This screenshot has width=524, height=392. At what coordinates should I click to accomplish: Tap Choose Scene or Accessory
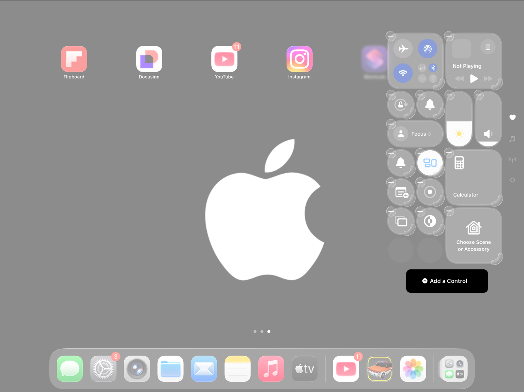[474, 236]
